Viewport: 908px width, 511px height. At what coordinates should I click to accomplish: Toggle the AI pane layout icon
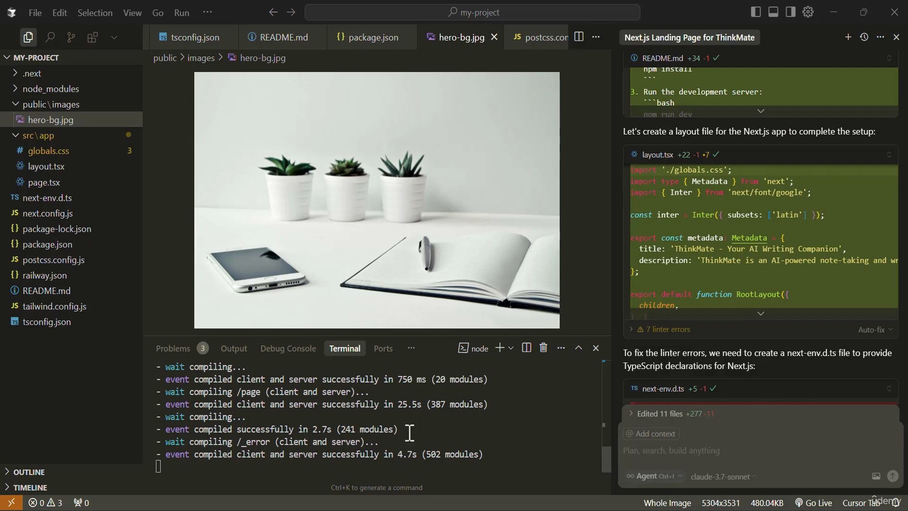[x=791, y=12]
